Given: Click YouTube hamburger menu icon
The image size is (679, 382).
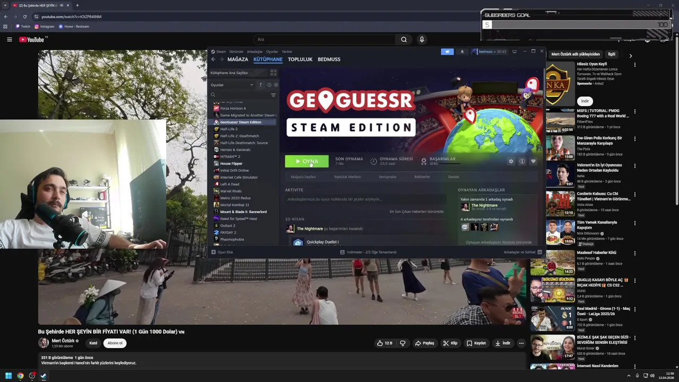Looking at the screenshot, I should [9, 39].
